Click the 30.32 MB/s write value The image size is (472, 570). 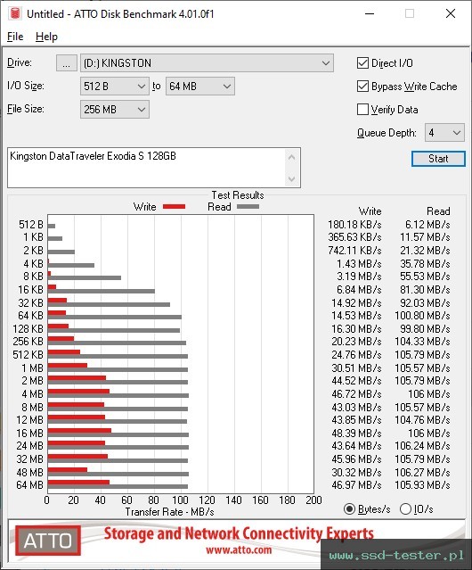(x=356, y=472)
